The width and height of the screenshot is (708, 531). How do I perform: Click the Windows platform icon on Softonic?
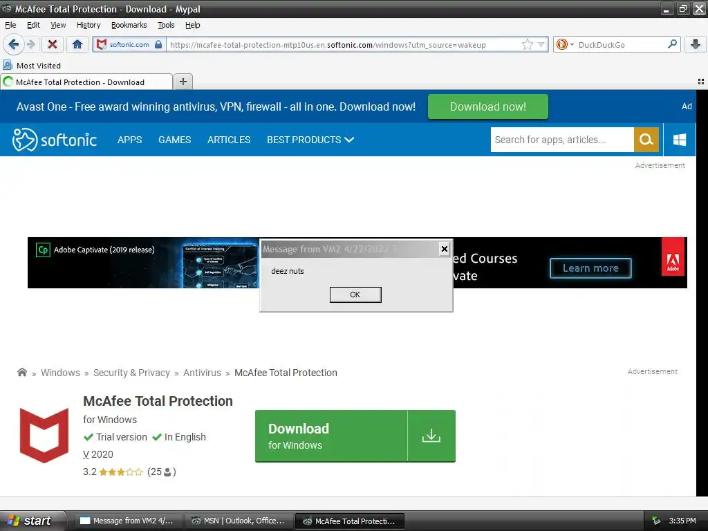[680, 140]
